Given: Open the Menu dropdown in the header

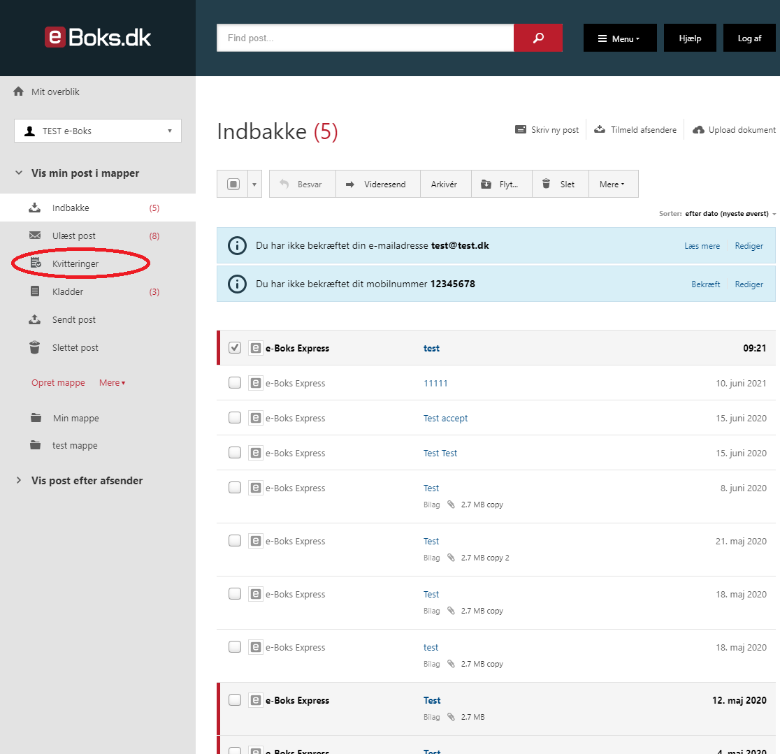Looking at the screenshot, I should click(x=619, y=38).
